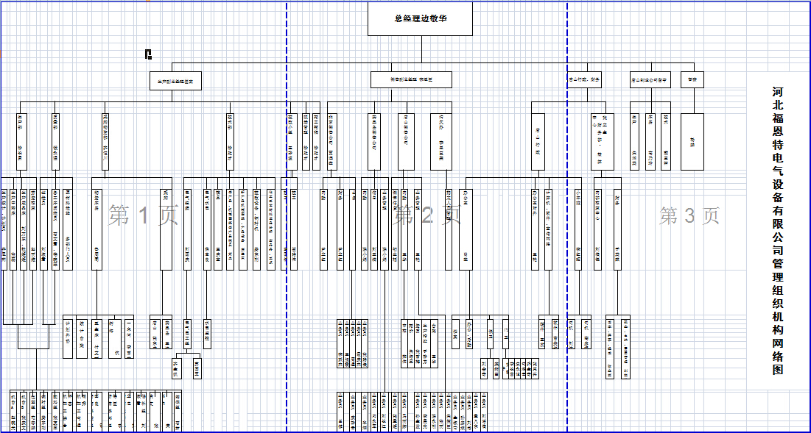The height and width of the screenshot is (433, 811).
Task: Click the 第 1 页 page watermark
Action: (x=144, y=215)
